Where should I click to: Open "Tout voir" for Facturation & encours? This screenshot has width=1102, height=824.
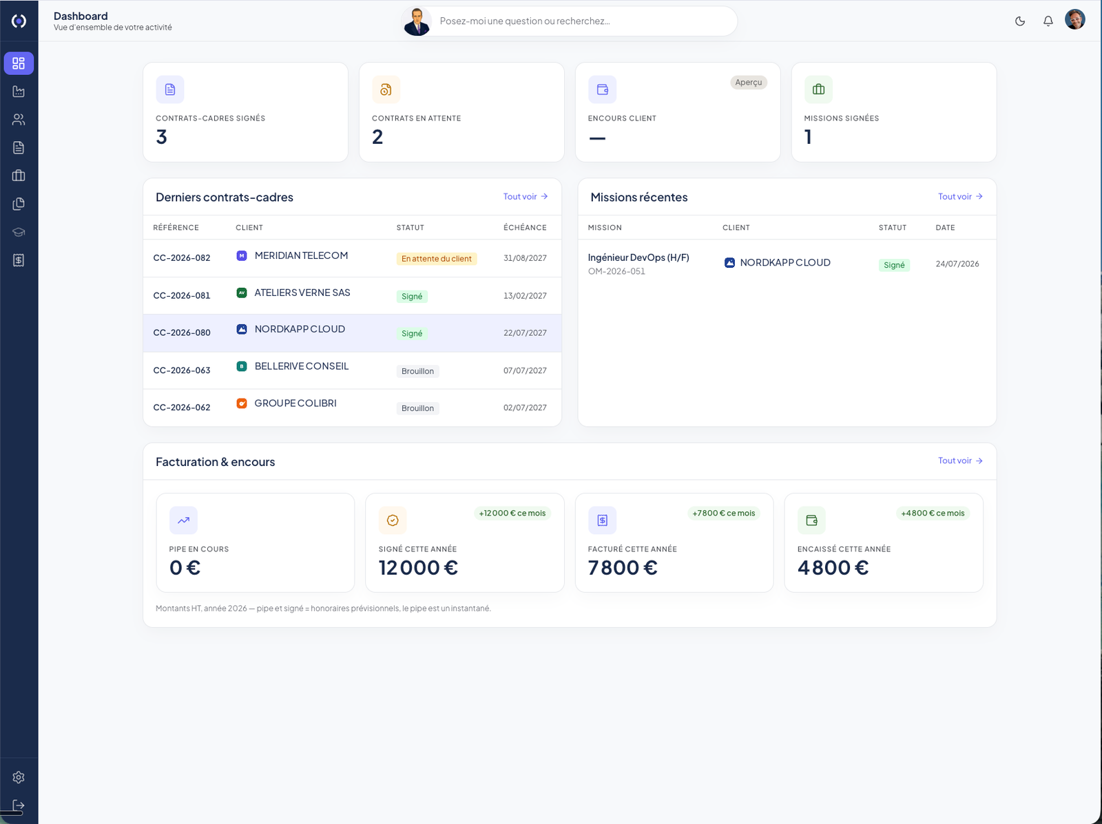tap(960, 461)
